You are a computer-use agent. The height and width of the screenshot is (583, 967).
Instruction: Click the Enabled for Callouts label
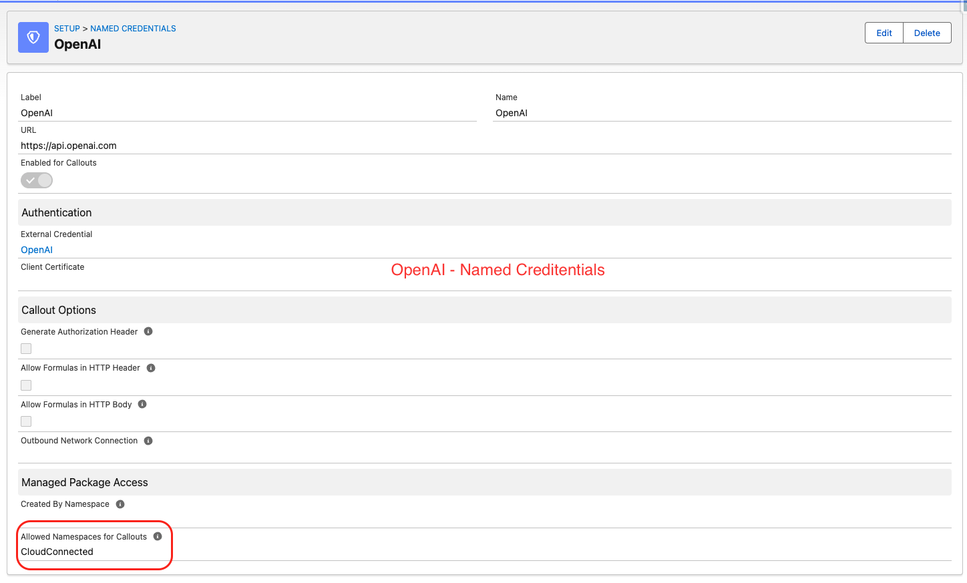[x=59, y=163]
